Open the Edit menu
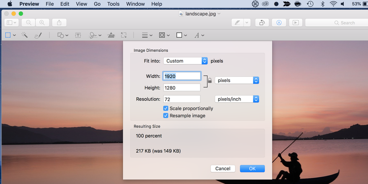 coord(65,4)
